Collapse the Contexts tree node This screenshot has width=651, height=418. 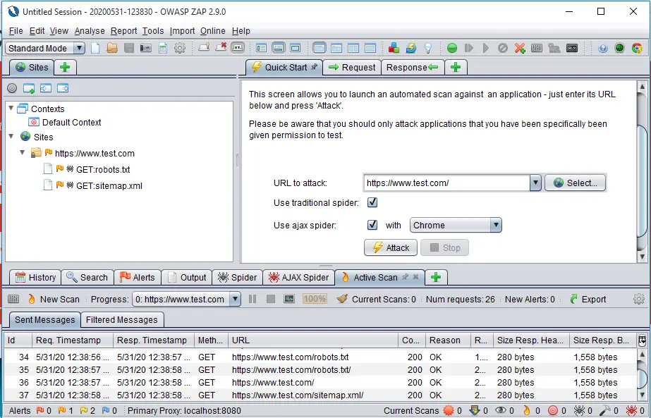11,108
